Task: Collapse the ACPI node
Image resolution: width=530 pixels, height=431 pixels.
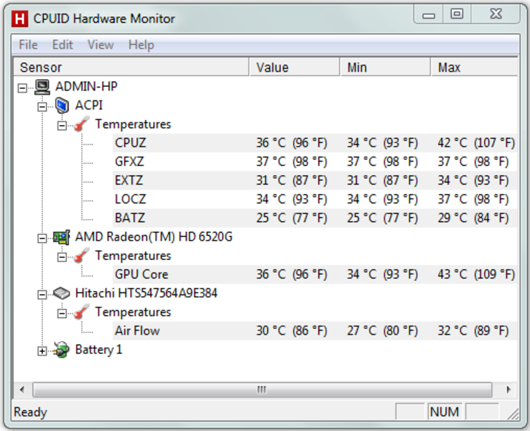Action: click(42, 107)
